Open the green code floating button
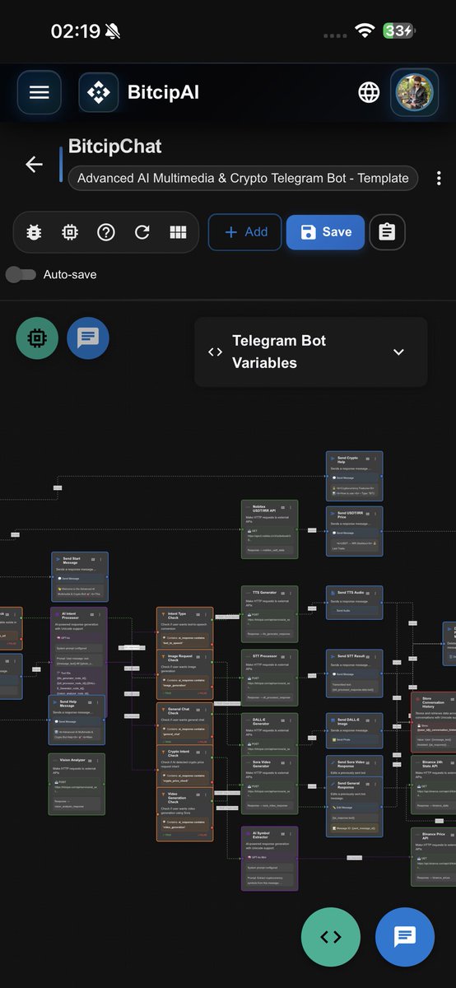Image resolution: width=456 pixels, height=988 pixels. coord(331,936)
